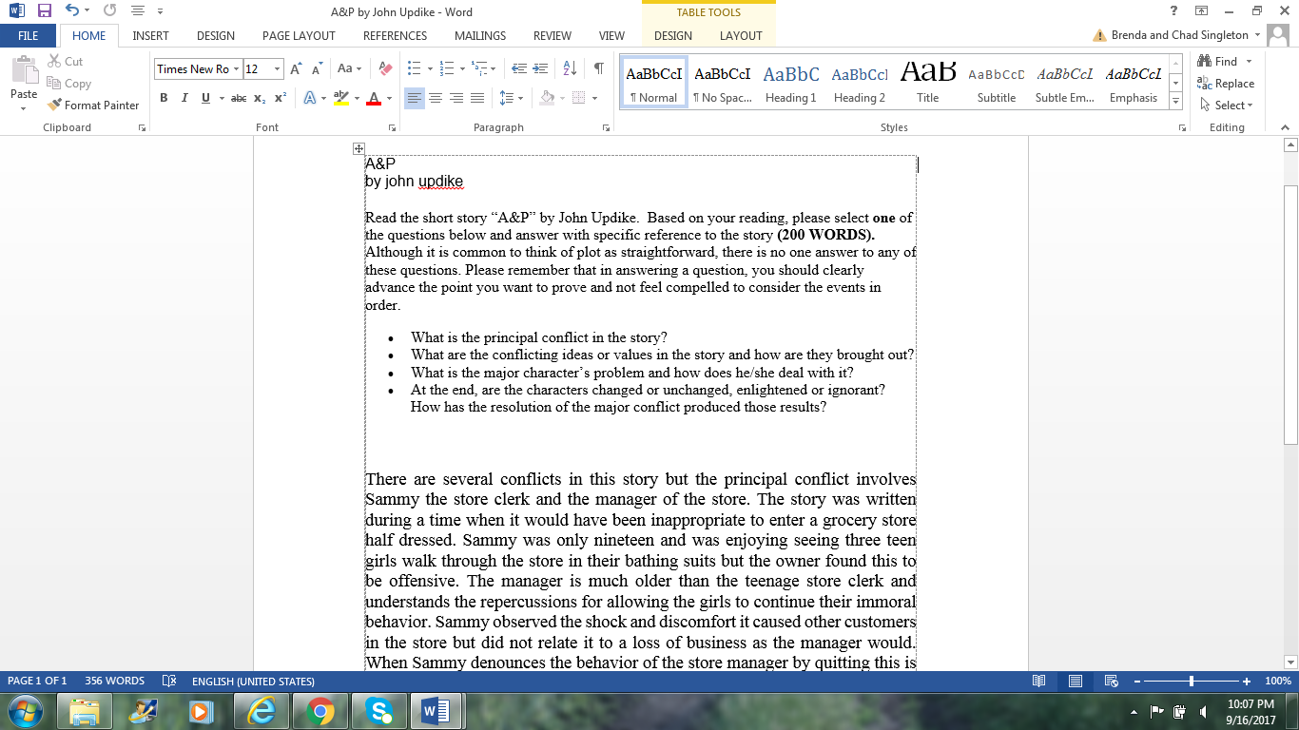The height and width of the screenshot is (730, 1299).
Task: Open the Sort dialog
Action: 569,67
